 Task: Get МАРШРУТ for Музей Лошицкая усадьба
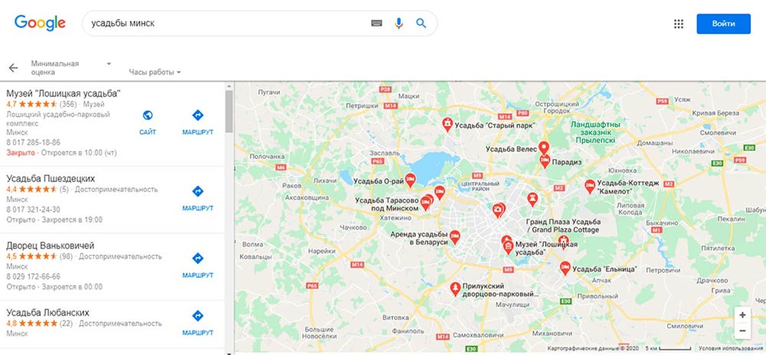click(198, 122)
